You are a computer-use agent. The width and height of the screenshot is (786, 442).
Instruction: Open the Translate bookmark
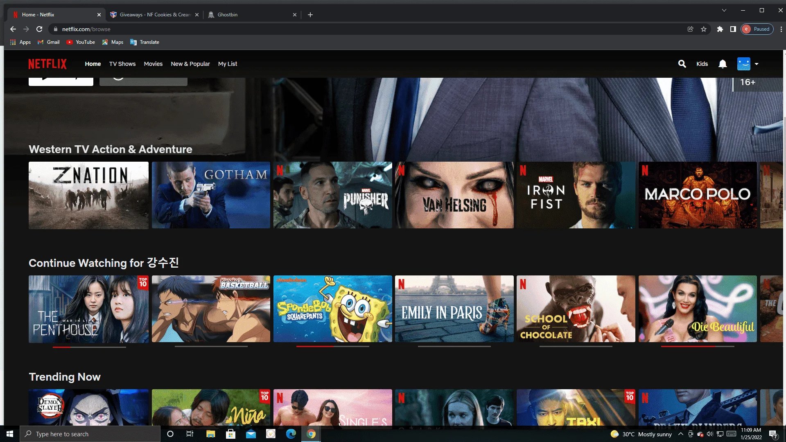click(145, 42)
